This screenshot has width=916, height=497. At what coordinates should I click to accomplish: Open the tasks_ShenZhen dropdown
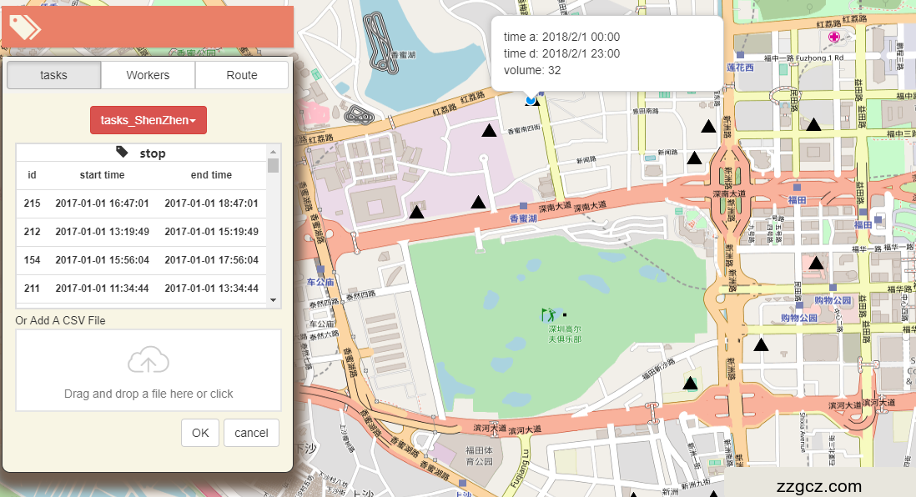coord(148,120)
